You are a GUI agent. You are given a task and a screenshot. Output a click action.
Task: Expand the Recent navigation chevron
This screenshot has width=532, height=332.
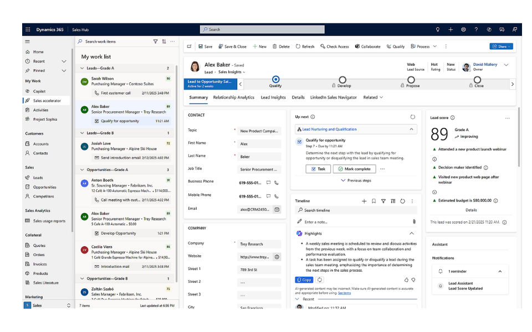[64, 61]
